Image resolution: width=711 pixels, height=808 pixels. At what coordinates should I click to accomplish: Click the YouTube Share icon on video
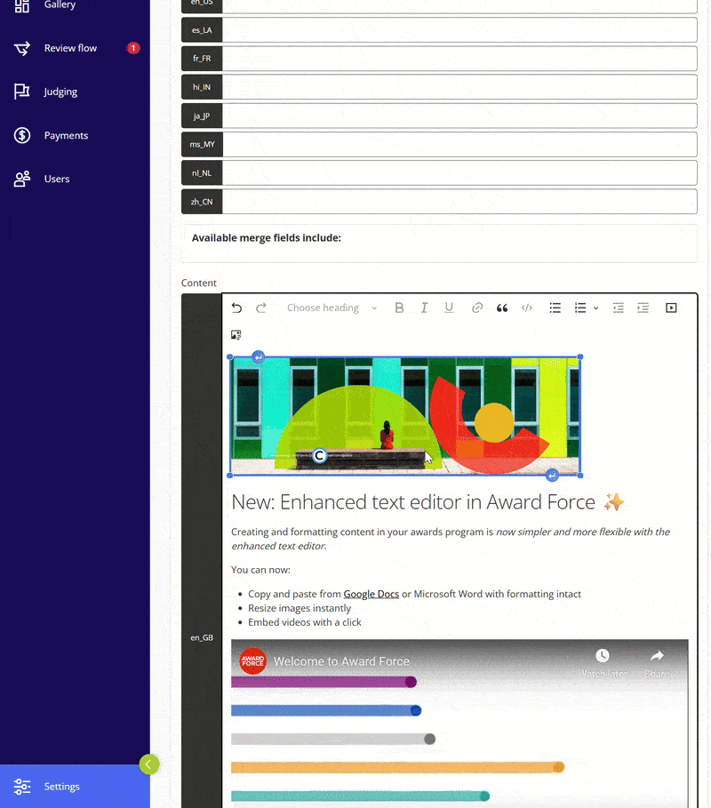point(658,661)
